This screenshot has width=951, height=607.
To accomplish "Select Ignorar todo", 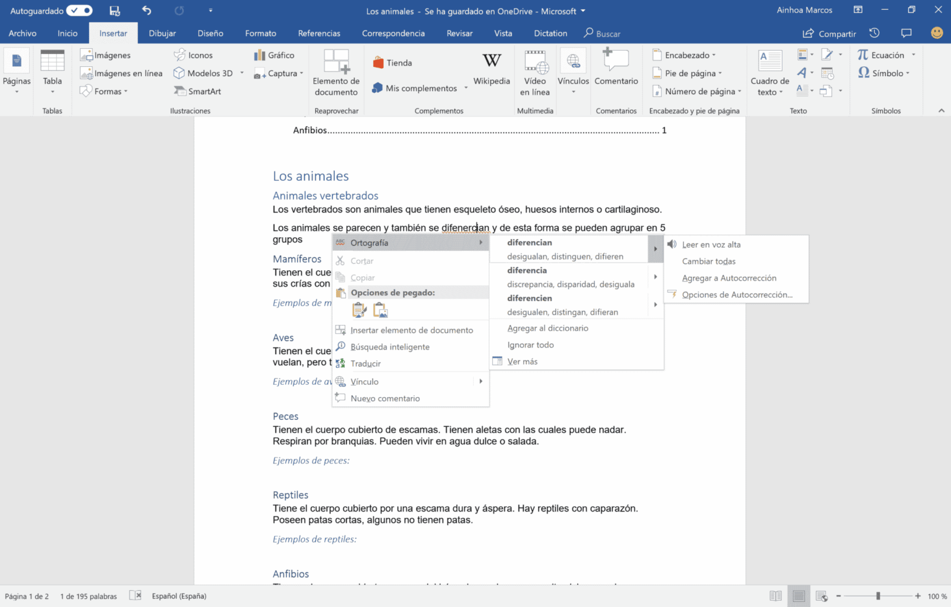I will tap(576, 345).
